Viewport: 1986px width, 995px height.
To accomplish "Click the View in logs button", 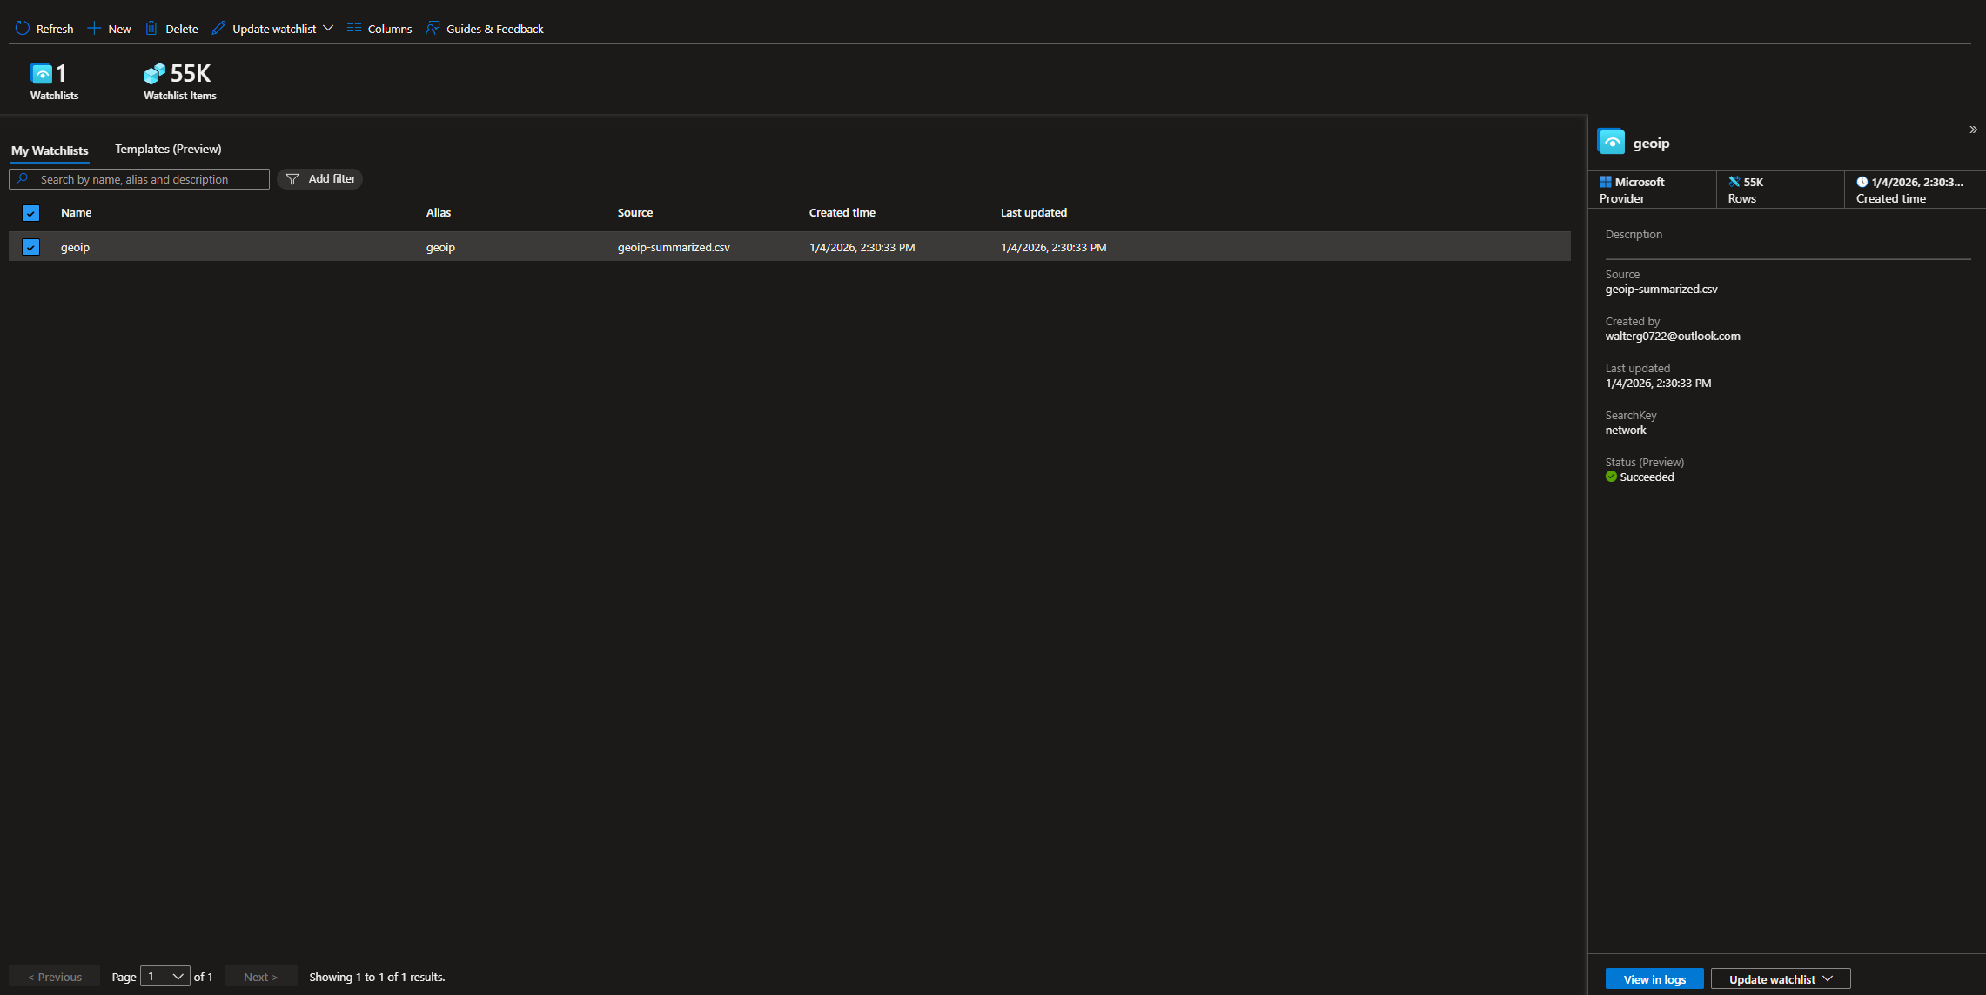I will (x=1654, y=979).
